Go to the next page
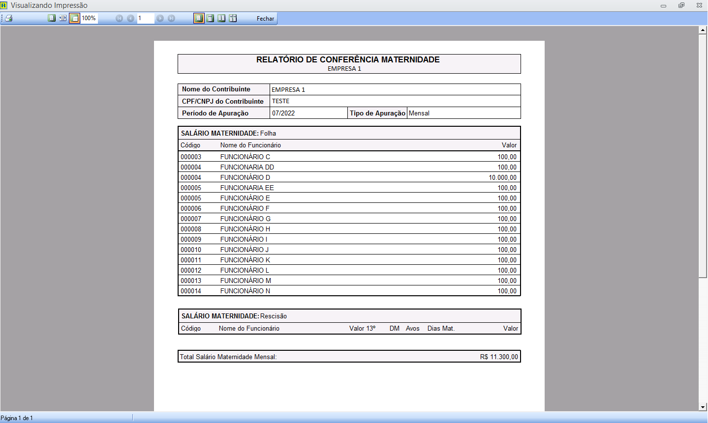 point(160,18)
